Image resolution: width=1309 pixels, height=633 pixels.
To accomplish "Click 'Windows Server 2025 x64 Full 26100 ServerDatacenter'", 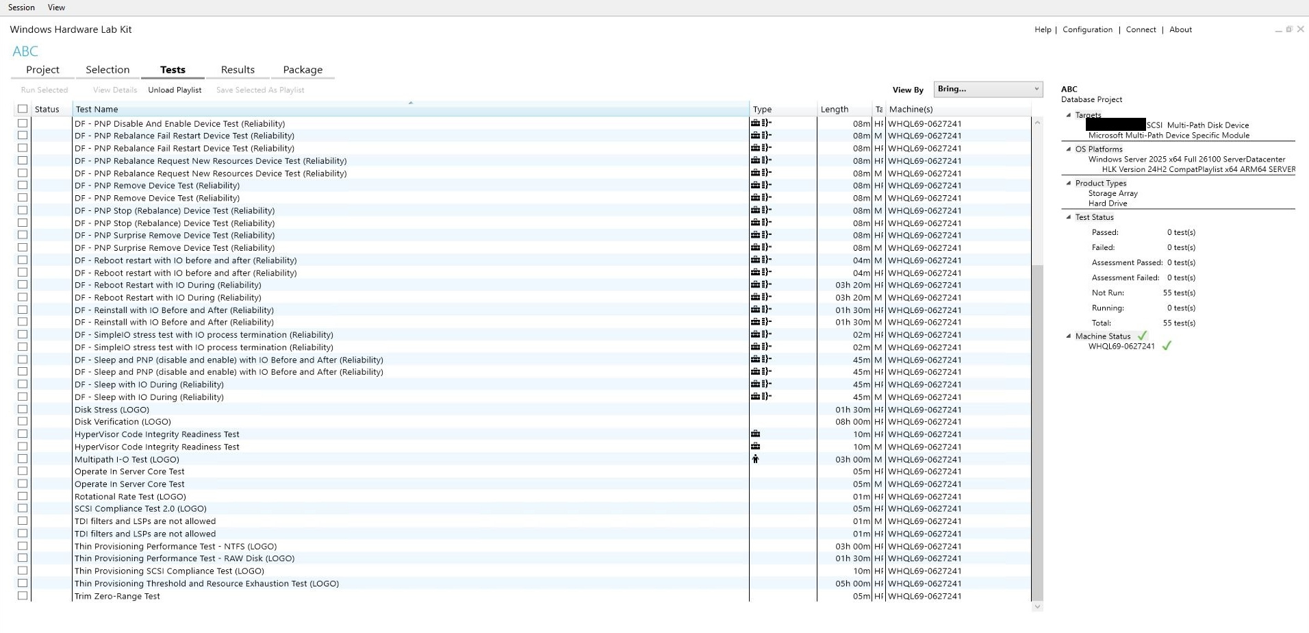I will [1187, 159].
